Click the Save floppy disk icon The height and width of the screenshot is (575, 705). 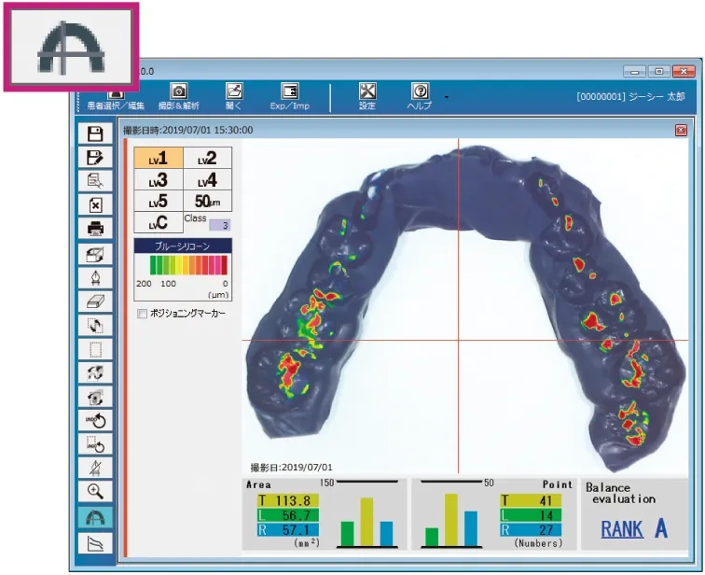pos(95,134)
